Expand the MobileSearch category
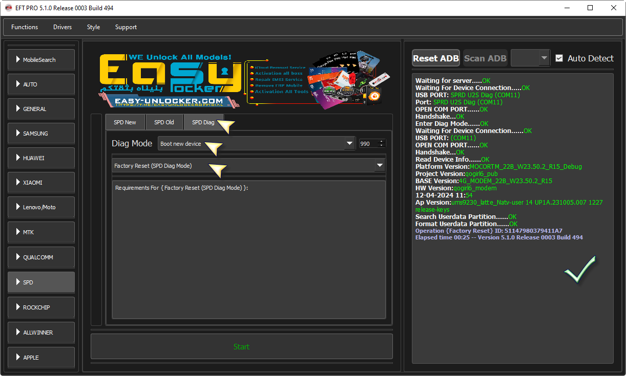Image resolution: width=626 pixels, height=376 pixels. tap(41, 60)
